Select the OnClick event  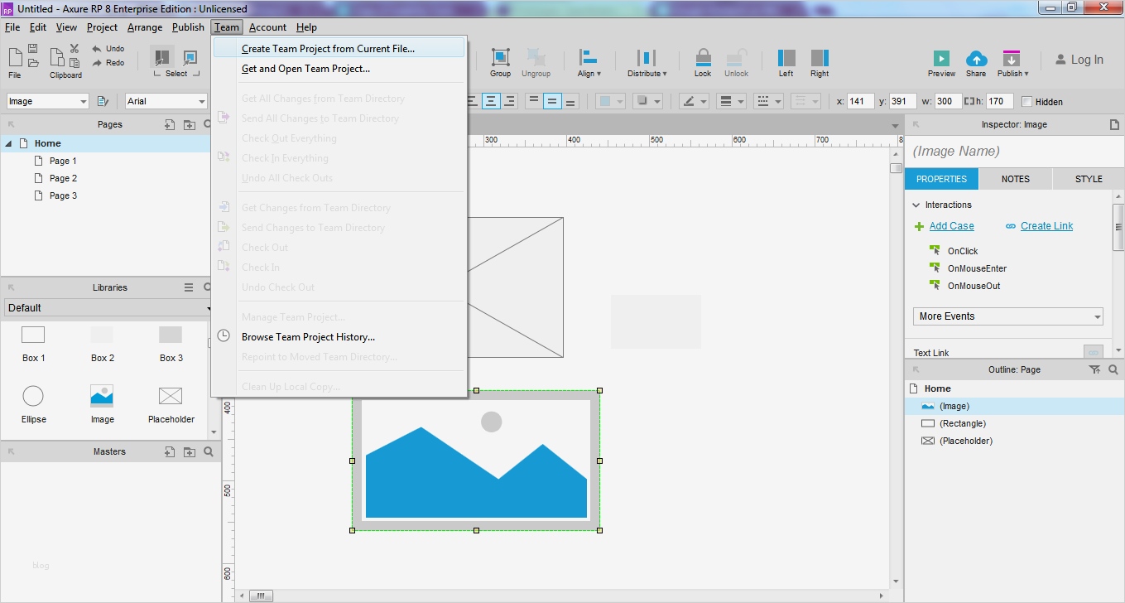pyautogui.click(x=963, y=251)
